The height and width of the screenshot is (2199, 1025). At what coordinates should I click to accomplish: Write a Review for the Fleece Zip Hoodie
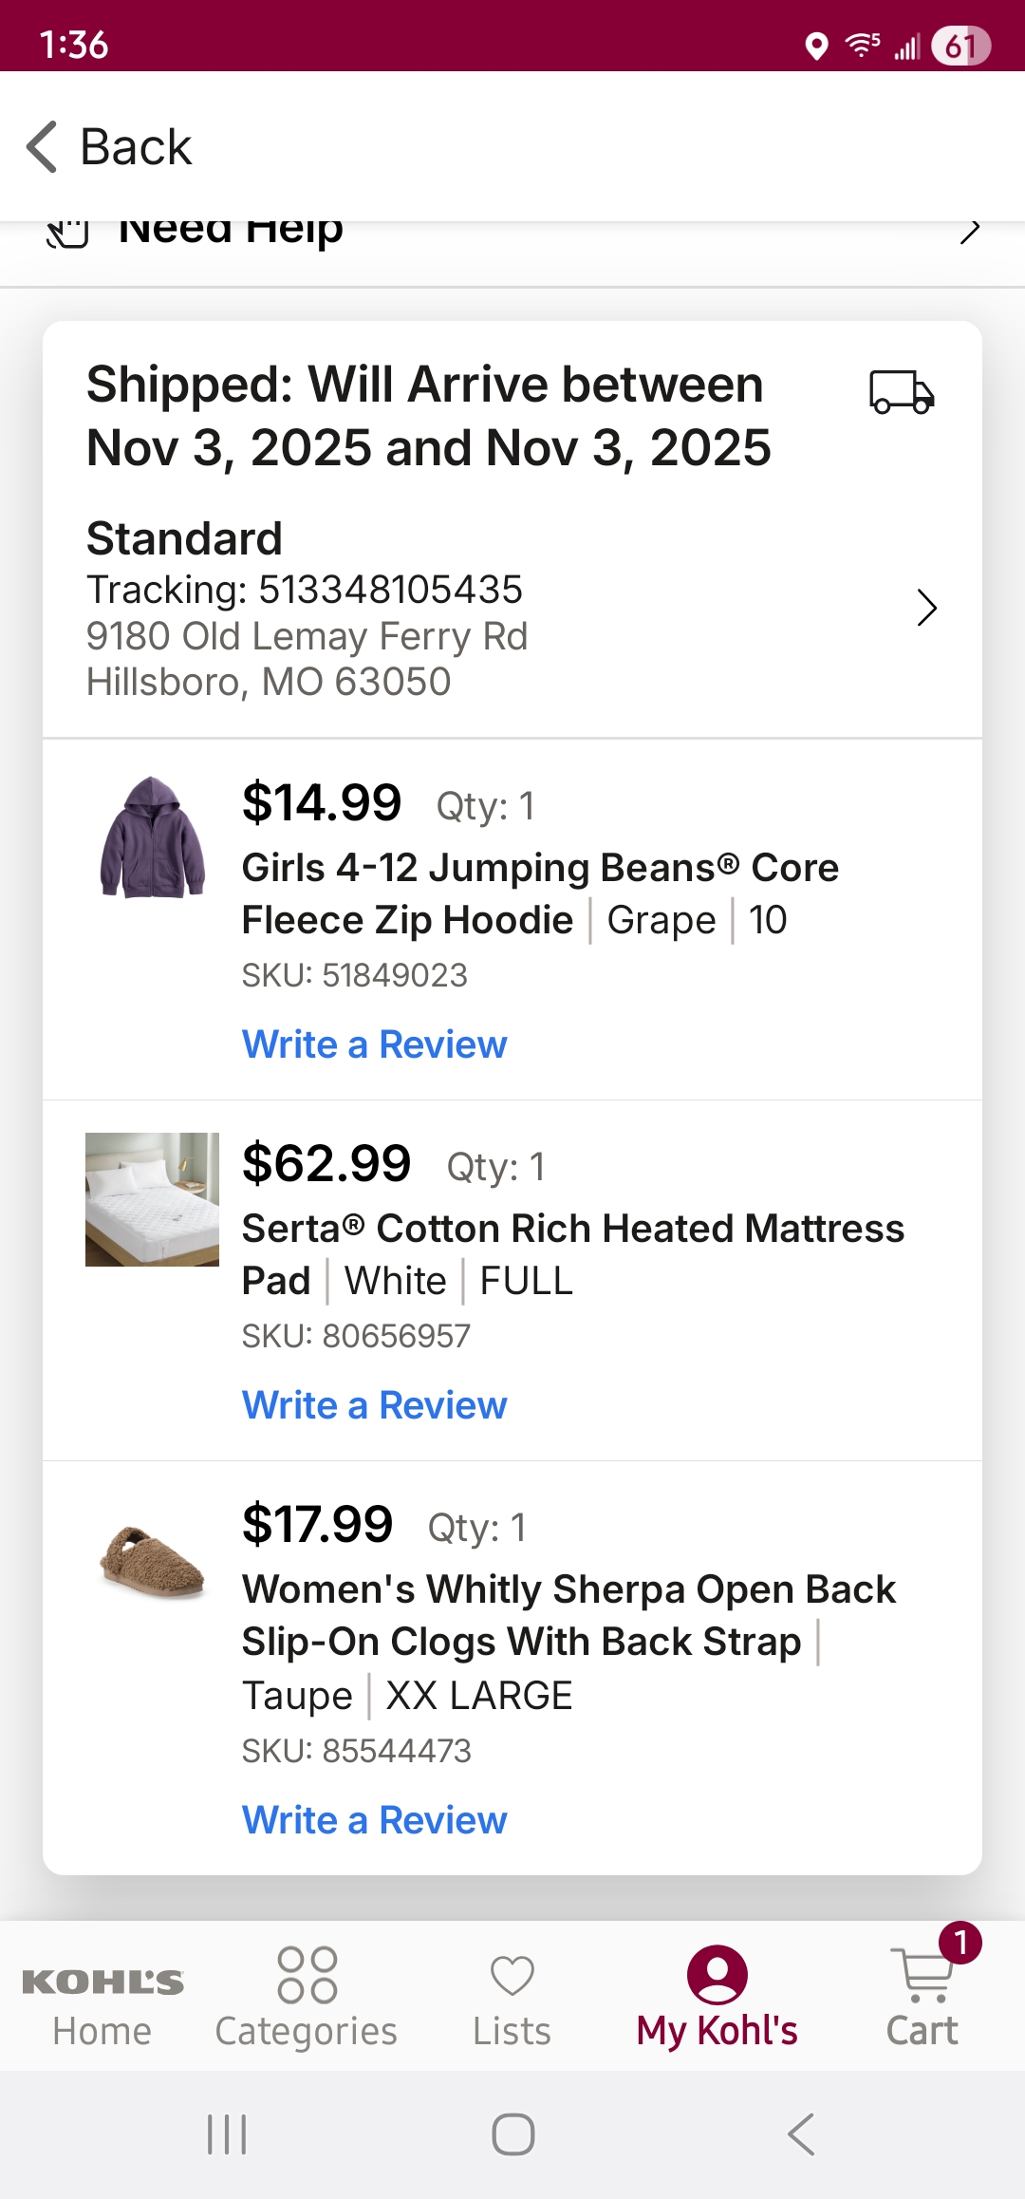click(375, 1044)
